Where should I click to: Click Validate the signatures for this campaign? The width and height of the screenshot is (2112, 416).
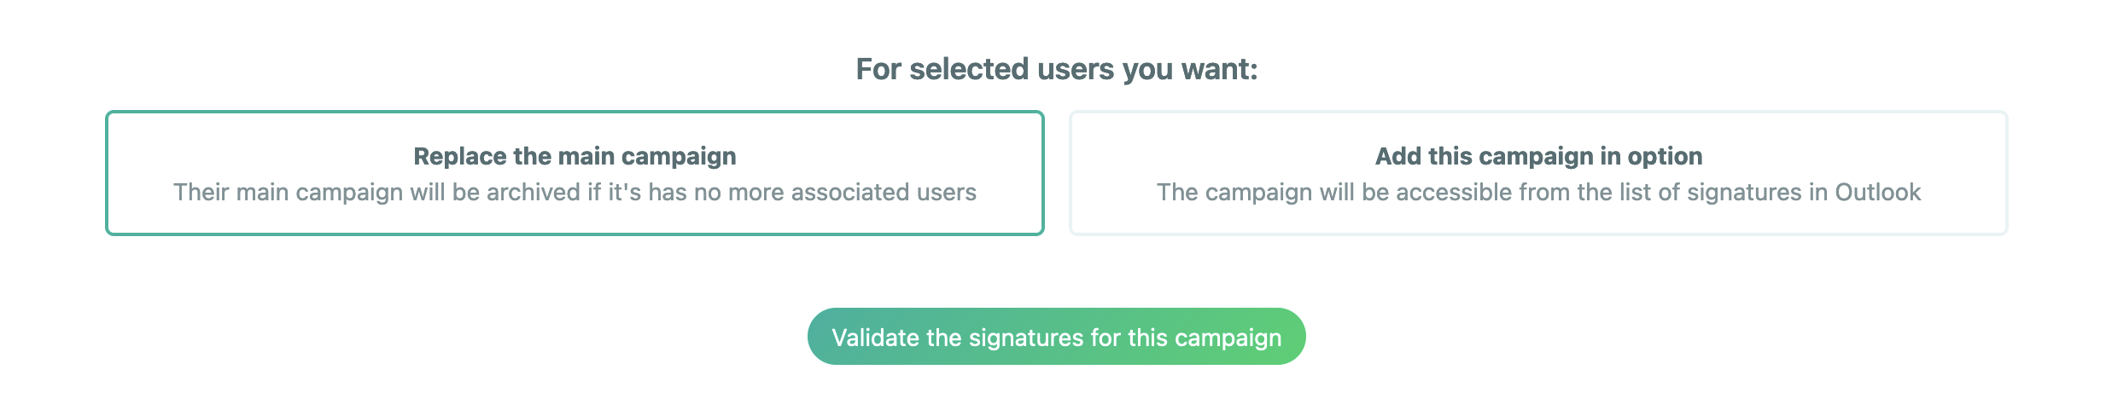pyautogui.click(x=1056, y=337)
